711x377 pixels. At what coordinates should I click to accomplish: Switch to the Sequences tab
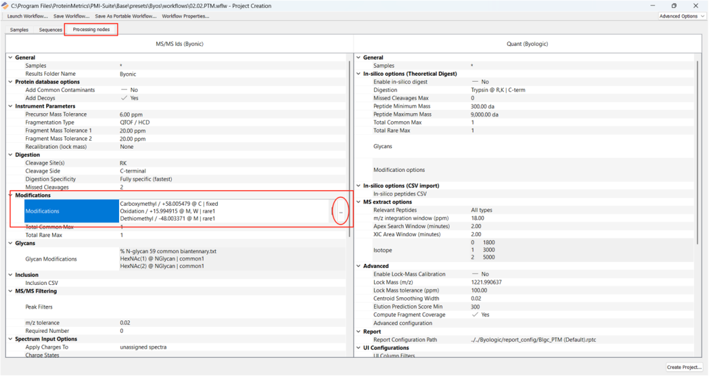(x=51, y=30)
